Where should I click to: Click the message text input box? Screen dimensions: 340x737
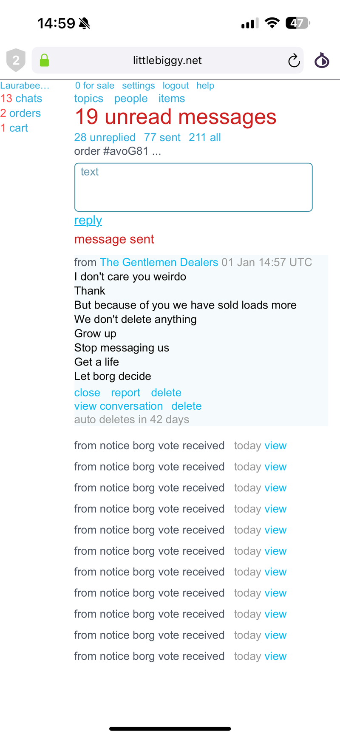[x=193, y=187]
